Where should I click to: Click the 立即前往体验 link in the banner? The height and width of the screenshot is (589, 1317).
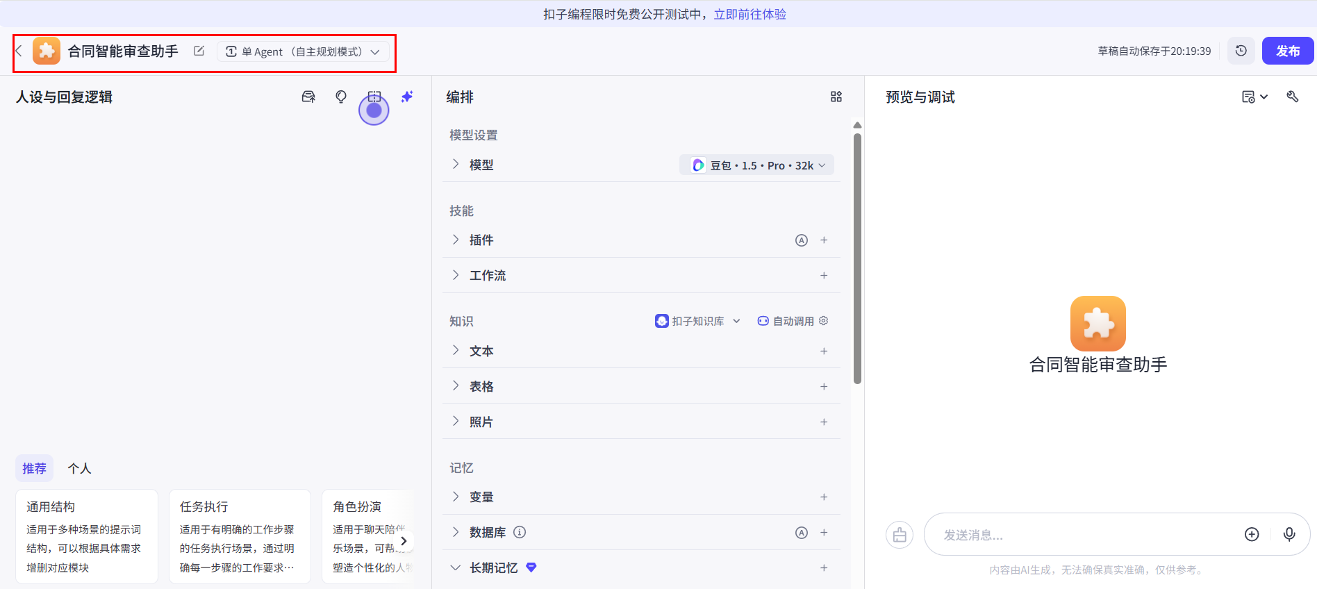point(750,14)
